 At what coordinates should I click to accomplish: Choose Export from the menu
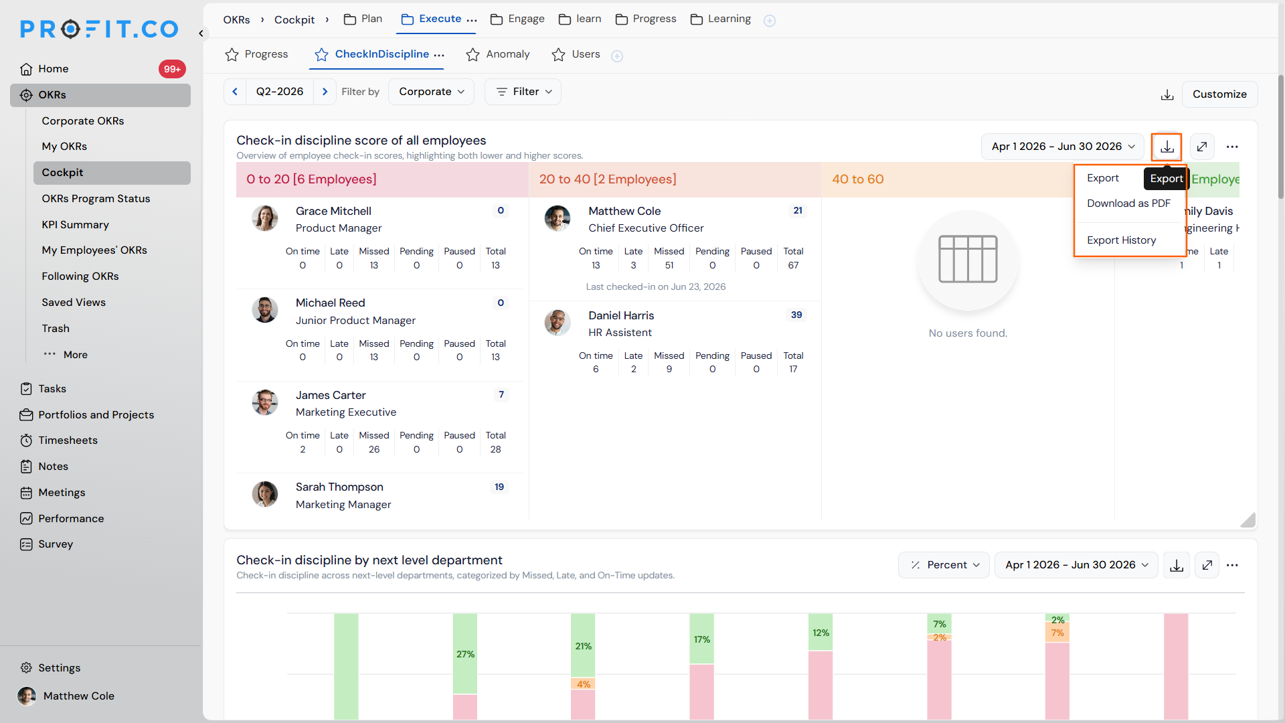pos(1103,178)
